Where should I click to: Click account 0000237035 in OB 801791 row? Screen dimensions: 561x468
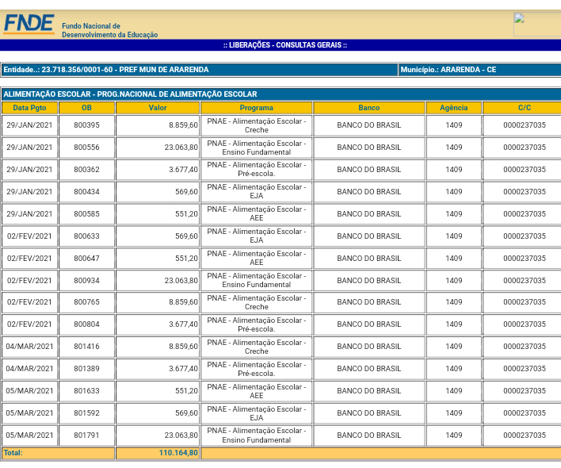(x=524, y=435)
